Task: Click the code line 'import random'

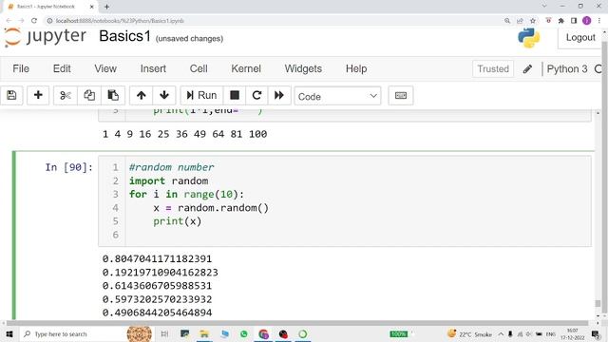Action: [x=168, y=181]
